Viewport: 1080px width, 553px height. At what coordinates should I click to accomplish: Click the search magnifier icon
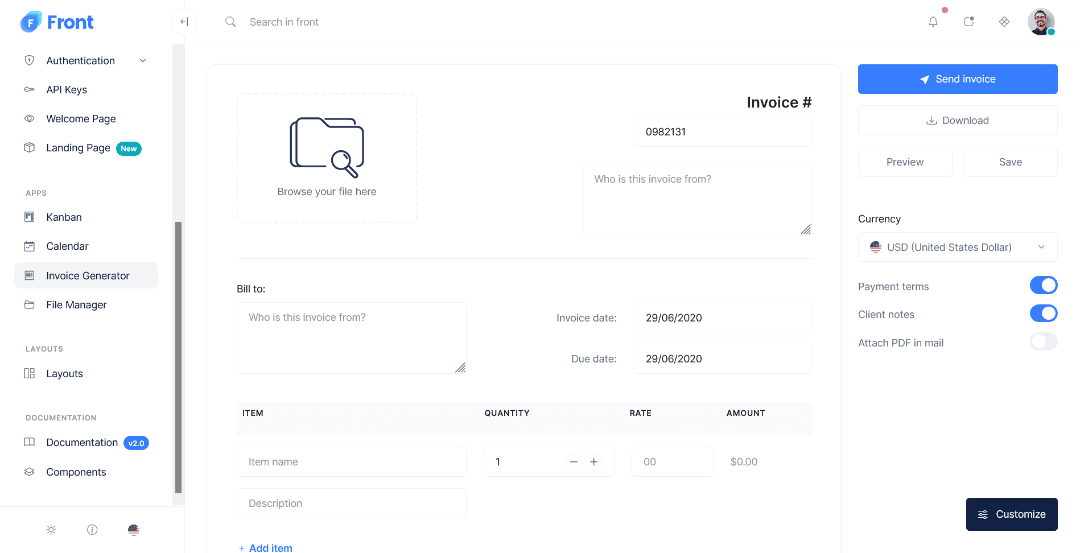pos(230,22)
